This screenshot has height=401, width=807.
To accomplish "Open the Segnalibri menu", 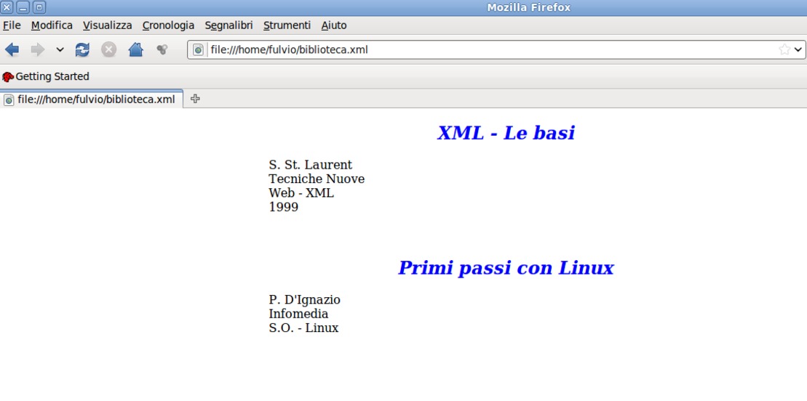I will (229, 25).
